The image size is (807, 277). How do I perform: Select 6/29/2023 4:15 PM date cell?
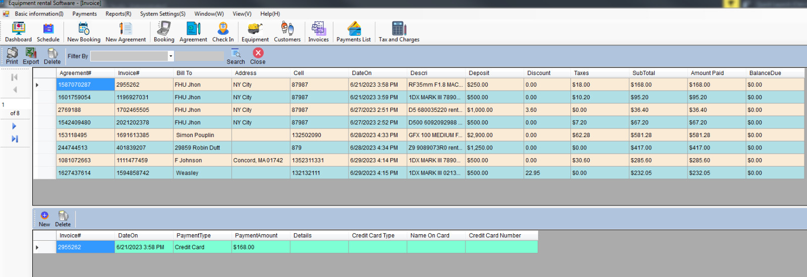tap(378, 173)
